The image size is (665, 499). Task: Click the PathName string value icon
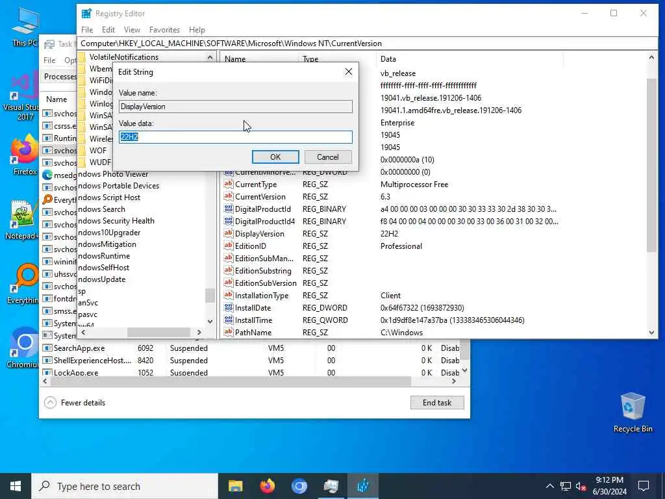(x=229, y=332)
